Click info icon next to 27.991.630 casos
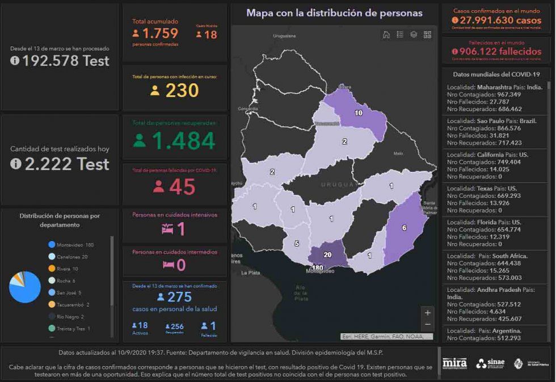 (455, 20)
